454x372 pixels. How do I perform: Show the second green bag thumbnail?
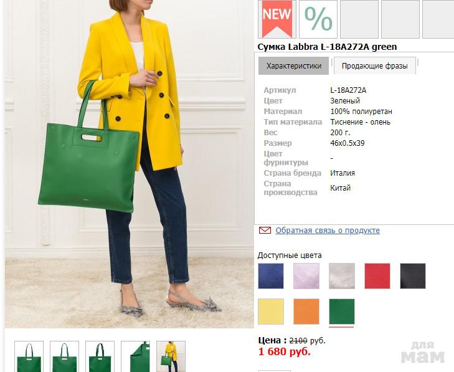click(x=64, y=356)
